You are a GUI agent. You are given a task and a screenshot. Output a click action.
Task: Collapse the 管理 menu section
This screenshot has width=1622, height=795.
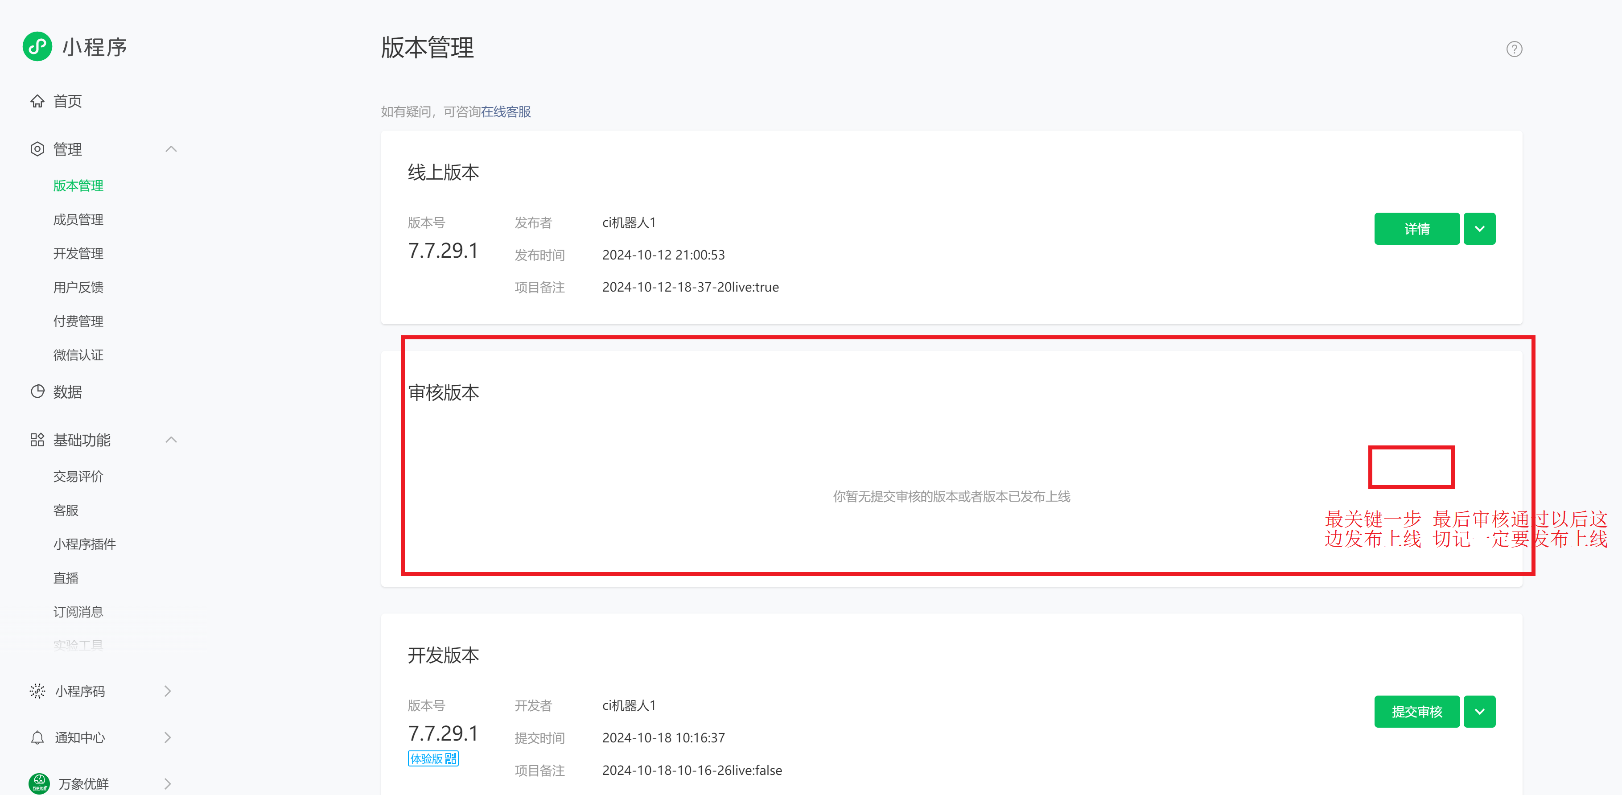(171, 149)
